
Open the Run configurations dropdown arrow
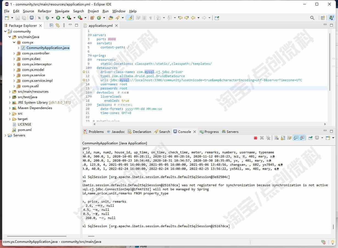(63, 18)
